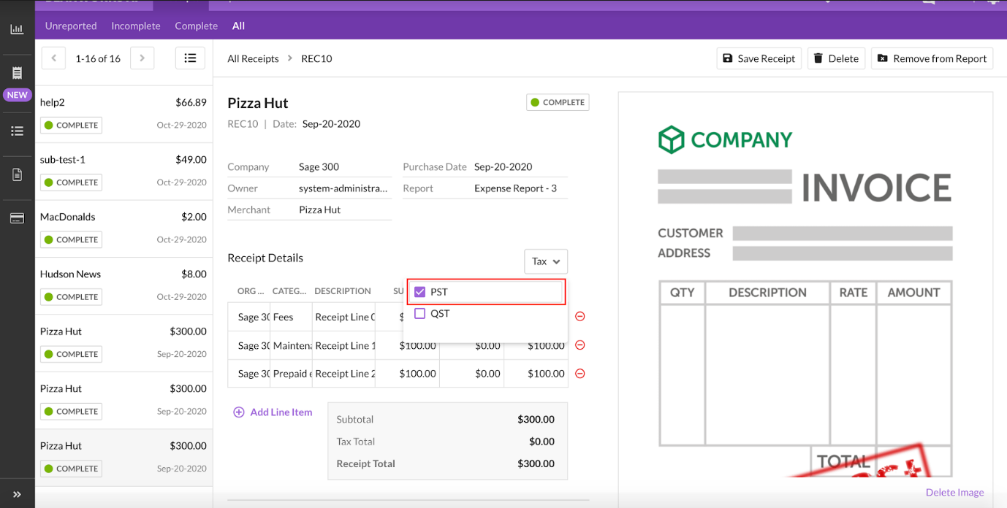
Task: Open the credit card icon in sidebar
Action: click(17, 219)
